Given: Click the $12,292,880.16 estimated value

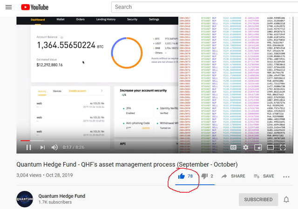Looking at the screenshot, I should 50,65.
